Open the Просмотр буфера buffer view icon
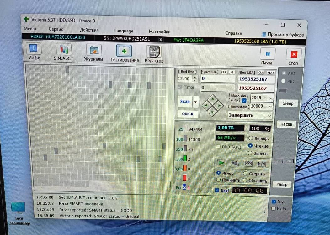 click(x=263, y=34)
